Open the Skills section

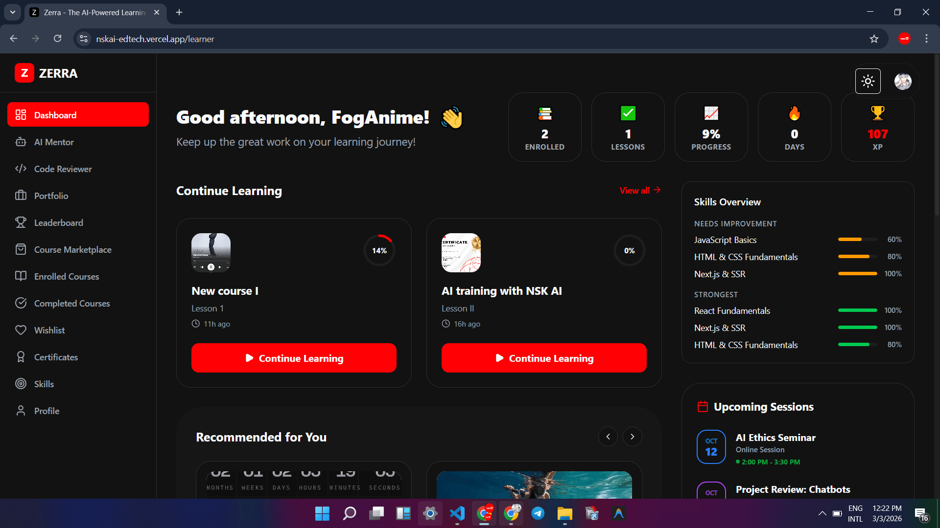coord(44,384)
